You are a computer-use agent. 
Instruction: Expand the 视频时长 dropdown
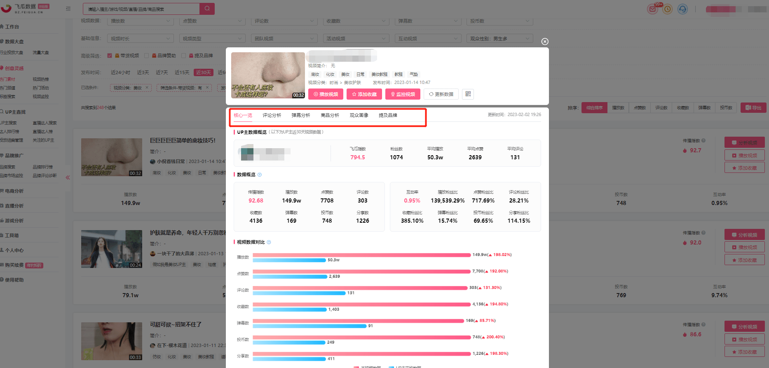(141, 38)
